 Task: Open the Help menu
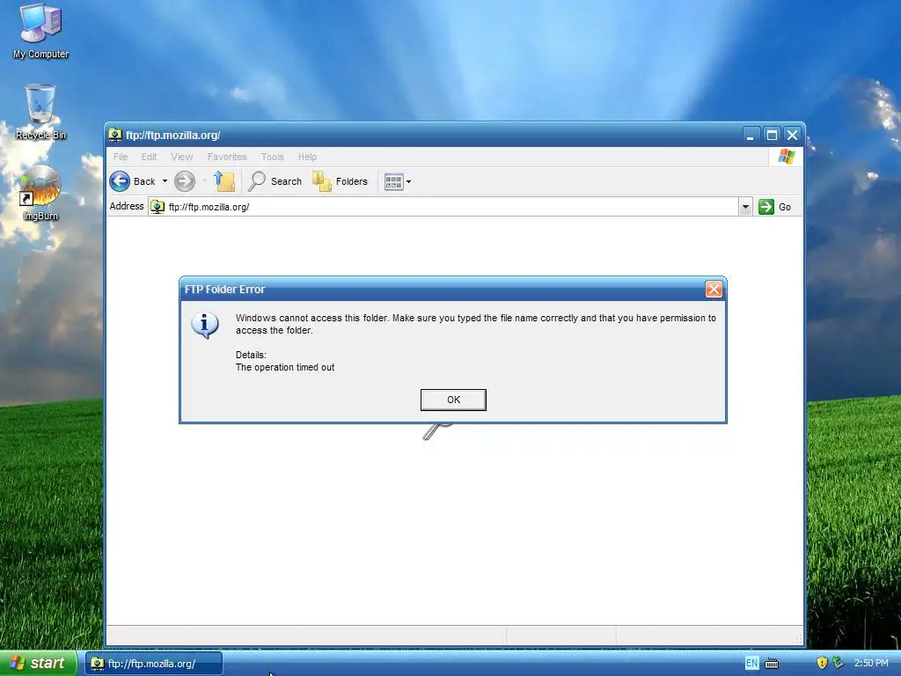[307, 157]
